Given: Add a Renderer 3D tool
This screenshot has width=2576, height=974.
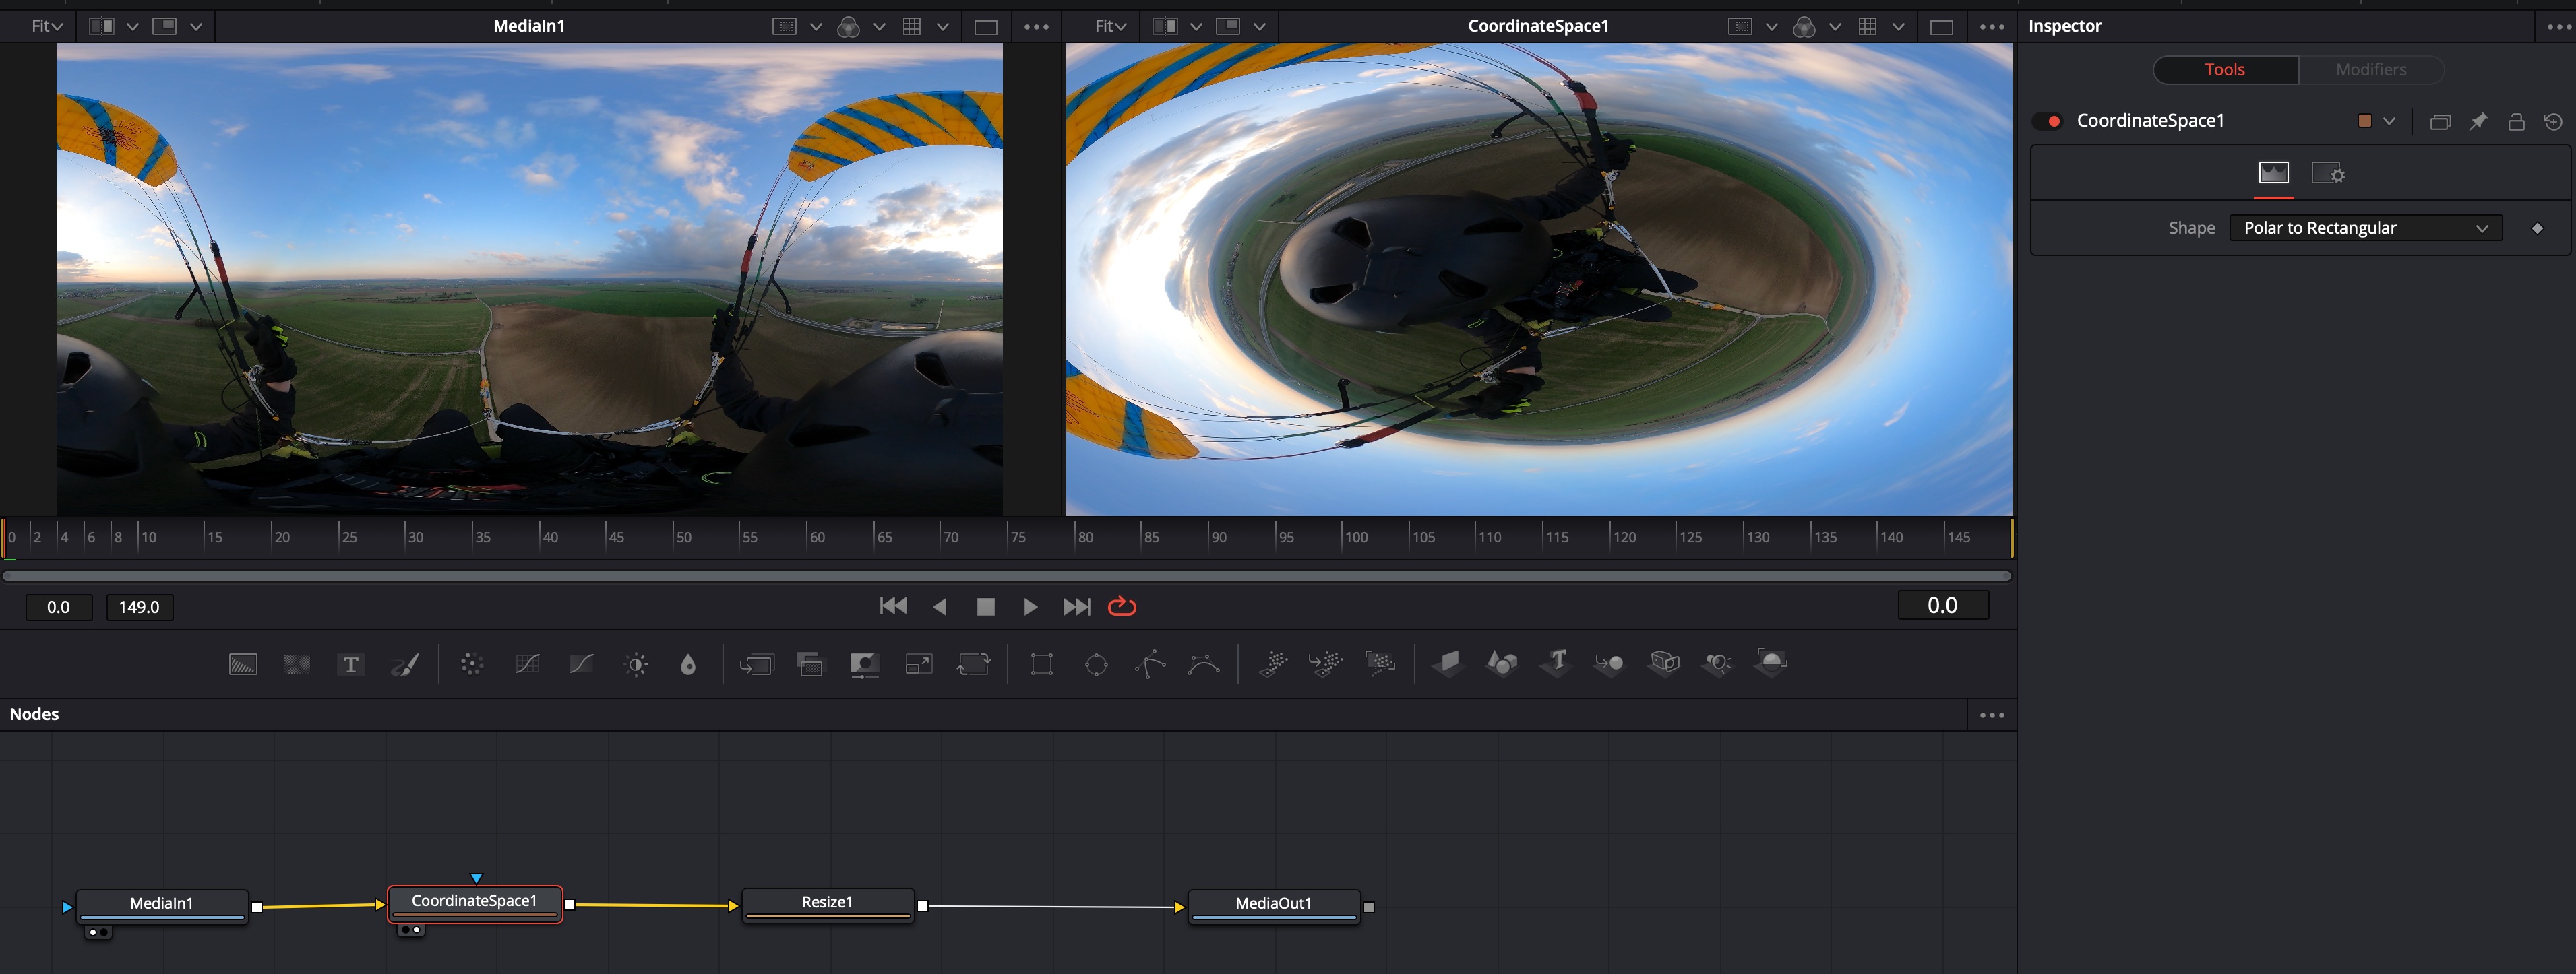Looking at the screenshot, I should 1771,663.
